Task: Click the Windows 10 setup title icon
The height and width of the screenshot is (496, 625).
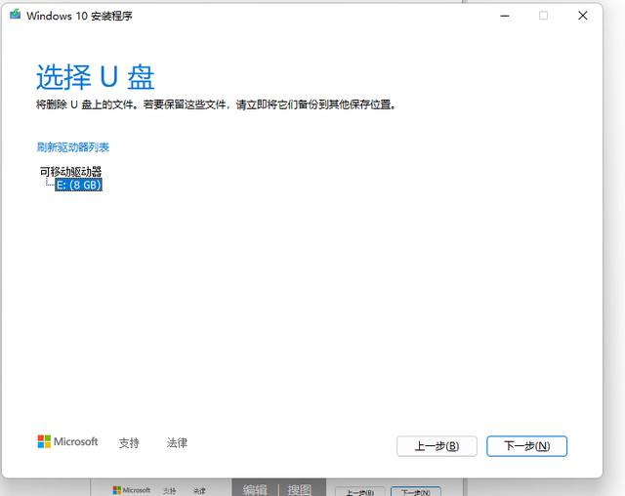Action: 16,15
